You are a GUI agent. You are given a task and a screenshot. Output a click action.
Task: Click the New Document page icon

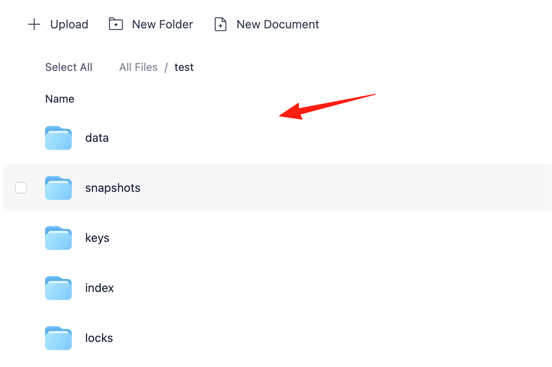[220, 24]
